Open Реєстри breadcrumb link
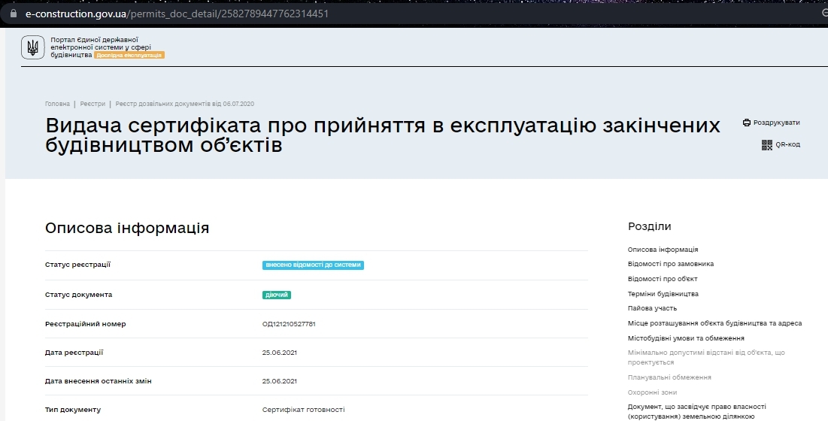The width and height of the screenshot is (828, 421). (x=93, y=104)
